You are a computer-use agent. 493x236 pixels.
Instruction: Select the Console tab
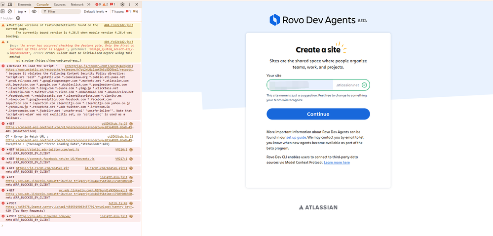(x=42, y=4)
